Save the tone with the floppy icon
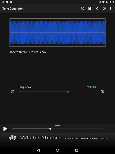Viewport: 115px width, 154px height. (90, 8)
